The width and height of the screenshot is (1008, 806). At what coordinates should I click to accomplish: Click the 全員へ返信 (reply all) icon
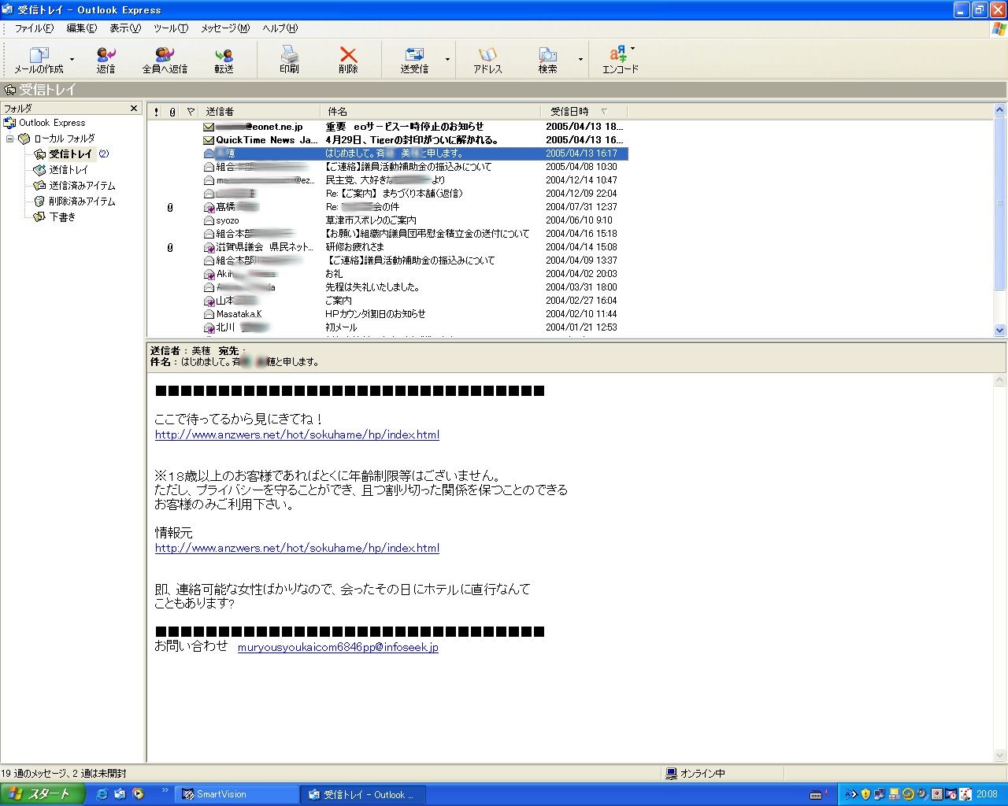click(x=165, y=59)
